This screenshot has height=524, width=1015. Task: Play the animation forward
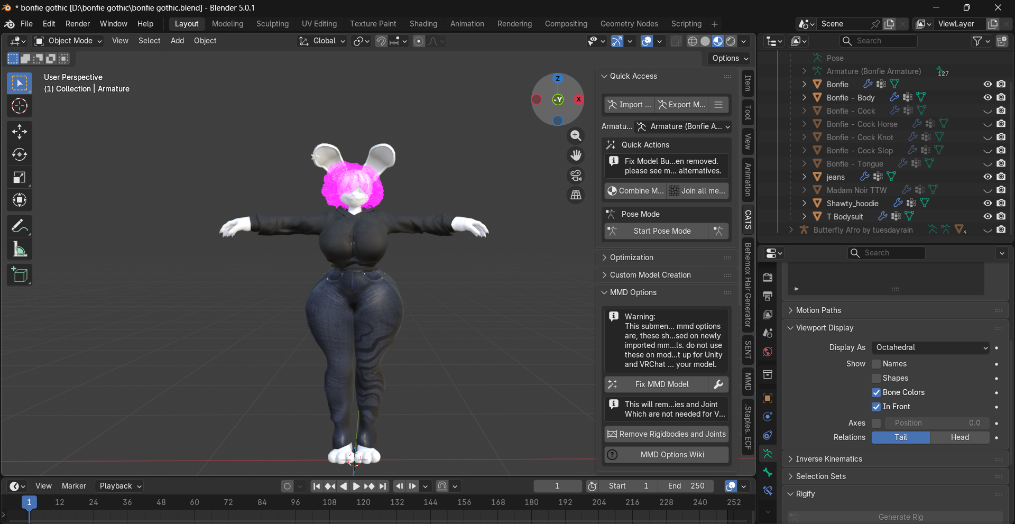coord(356,486)
